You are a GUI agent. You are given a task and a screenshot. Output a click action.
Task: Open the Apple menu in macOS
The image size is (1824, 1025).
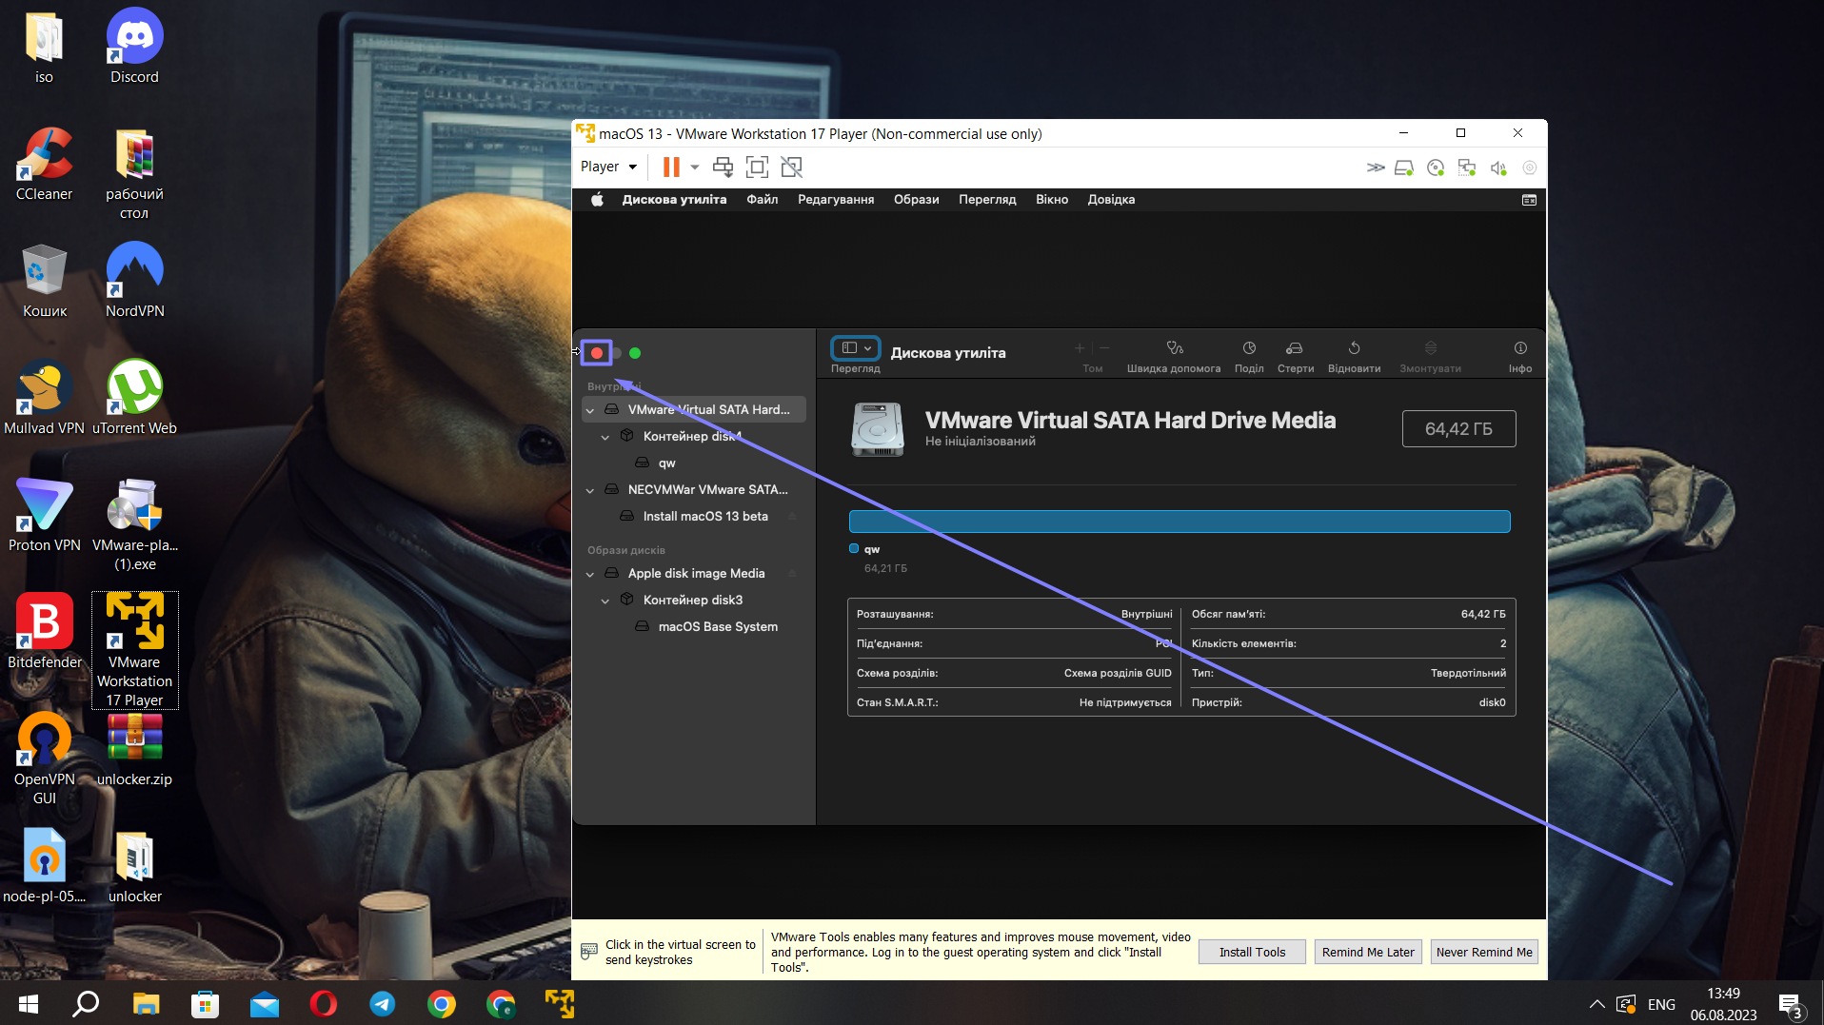[597, 200]
